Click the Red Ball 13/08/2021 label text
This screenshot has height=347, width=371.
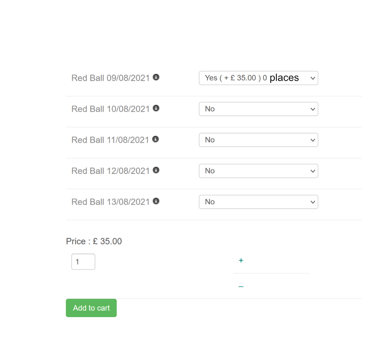110,202
